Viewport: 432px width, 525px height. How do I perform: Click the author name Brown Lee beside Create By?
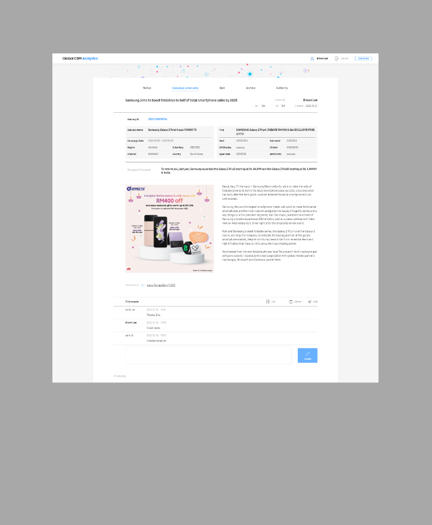point(310,100)
